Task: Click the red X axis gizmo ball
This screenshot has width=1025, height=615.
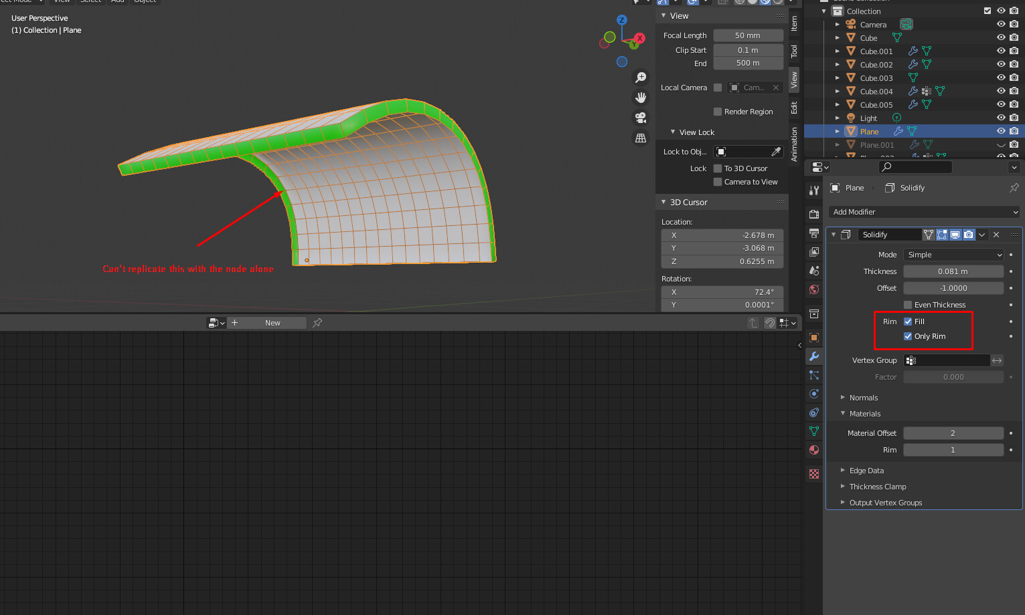Action: click(x=640, y=38)
